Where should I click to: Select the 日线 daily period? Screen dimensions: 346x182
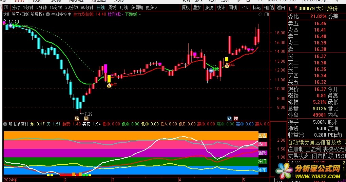[x=101, y=7]
